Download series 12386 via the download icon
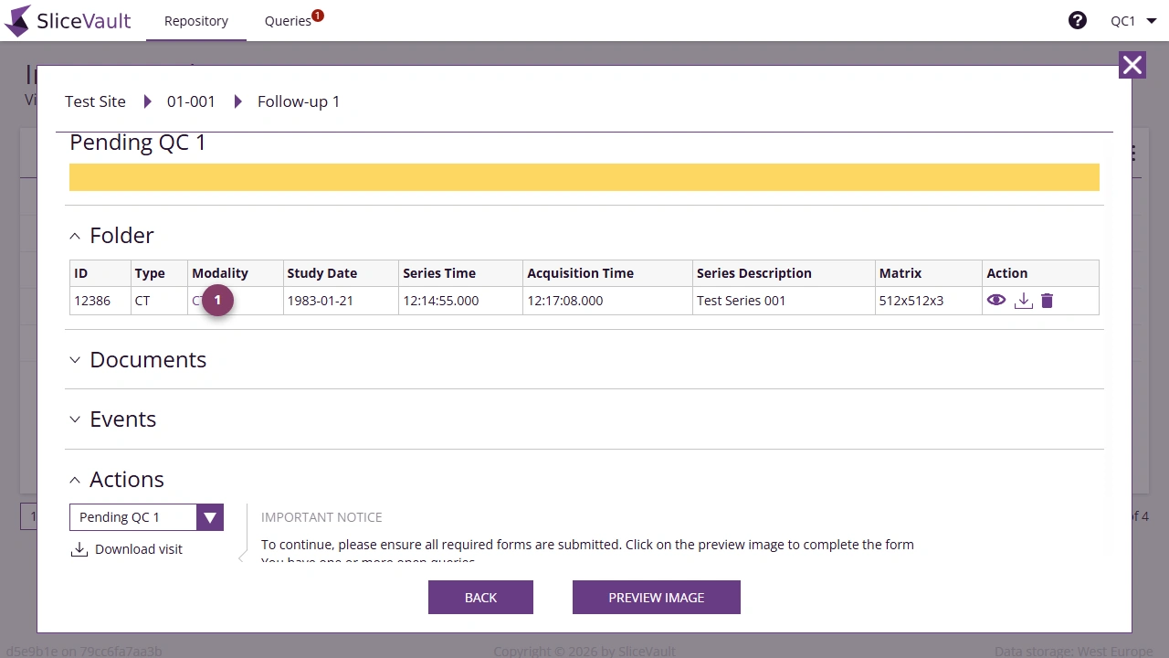Image resolution: width=1169 pixels, height=658 pixels. tap(1023, 300)
